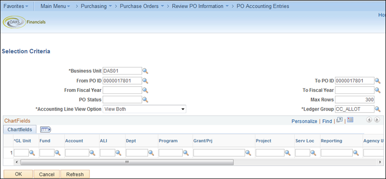Show next row arrow in ChartFields
The height and width of the screenshot is (179, 386).
[377, 120]
